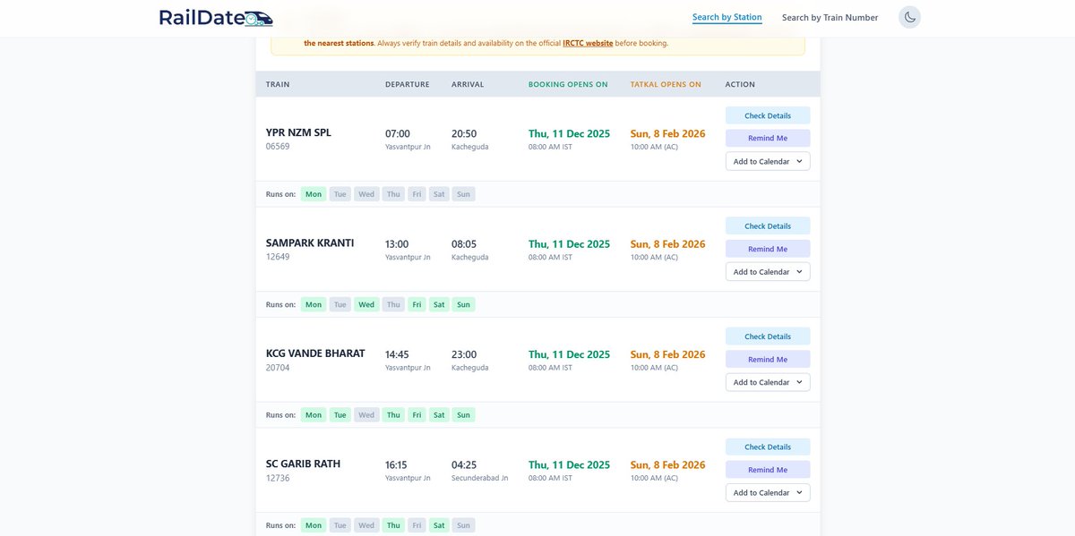Click the ARRIVAL column header
Screen dimensions: 1075x536
pyautogui.click(x=468, y=84)
